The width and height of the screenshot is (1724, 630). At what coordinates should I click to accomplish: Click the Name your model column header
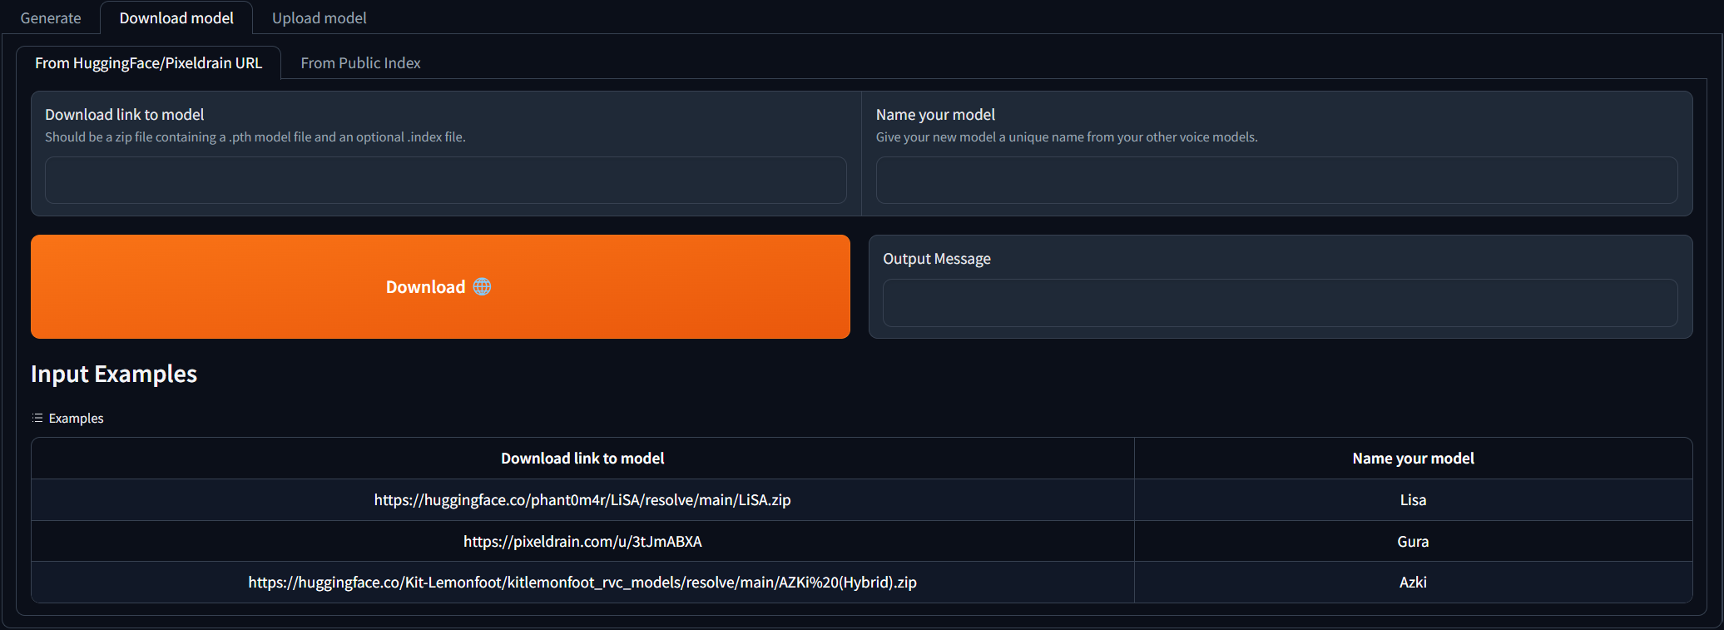point(1413,458)
